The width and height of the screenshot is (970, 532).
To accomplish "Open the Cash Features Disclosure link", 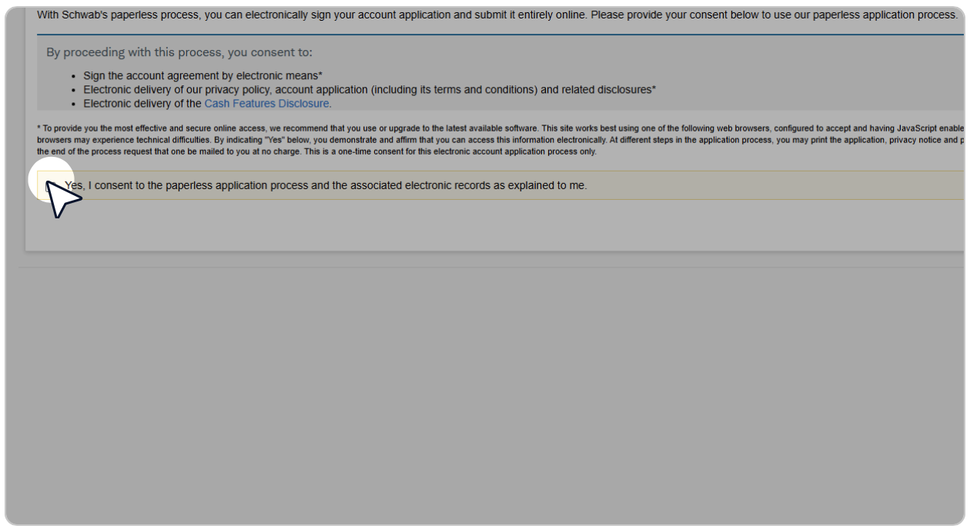I will pos(266,104).
